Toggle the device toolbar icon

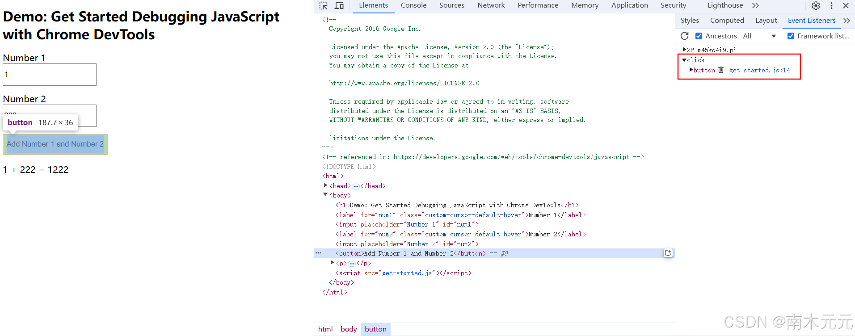pyautogui.click(x=339, y=5)
